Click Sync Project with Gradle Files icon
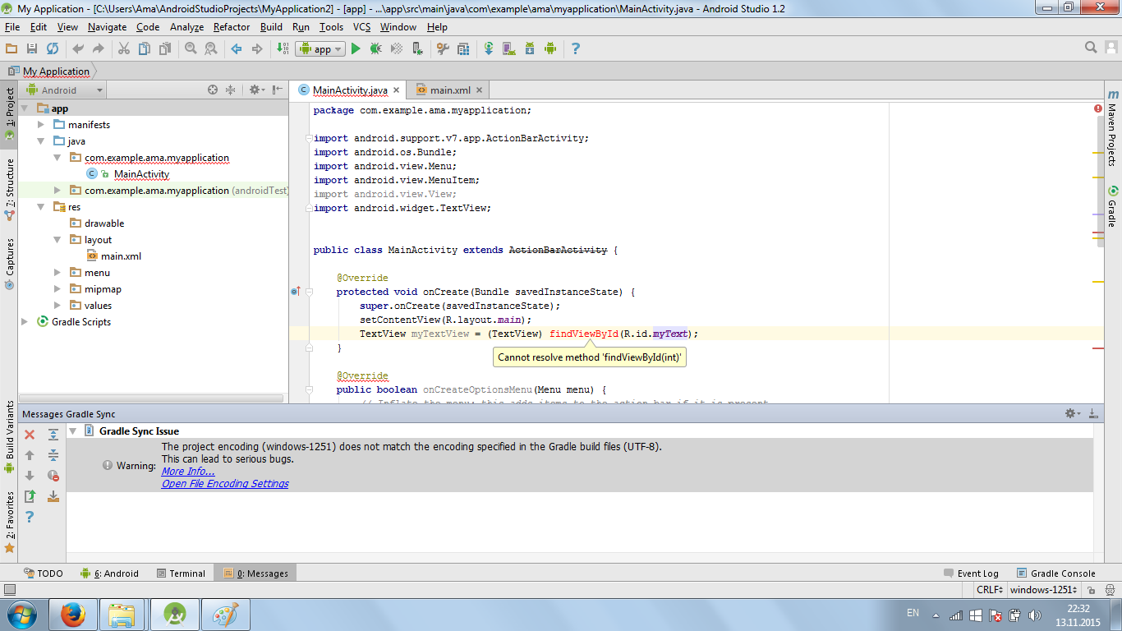Screen dimensions: 1122x631 pyautogui.click(x=489, y=48)
